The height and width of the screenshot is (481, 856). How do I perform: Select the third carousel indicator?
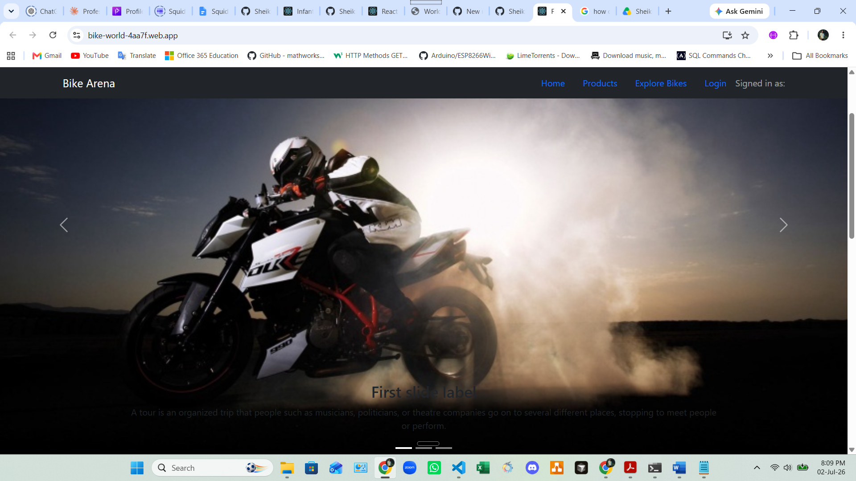pyautogui.click(x=444, y=448)
